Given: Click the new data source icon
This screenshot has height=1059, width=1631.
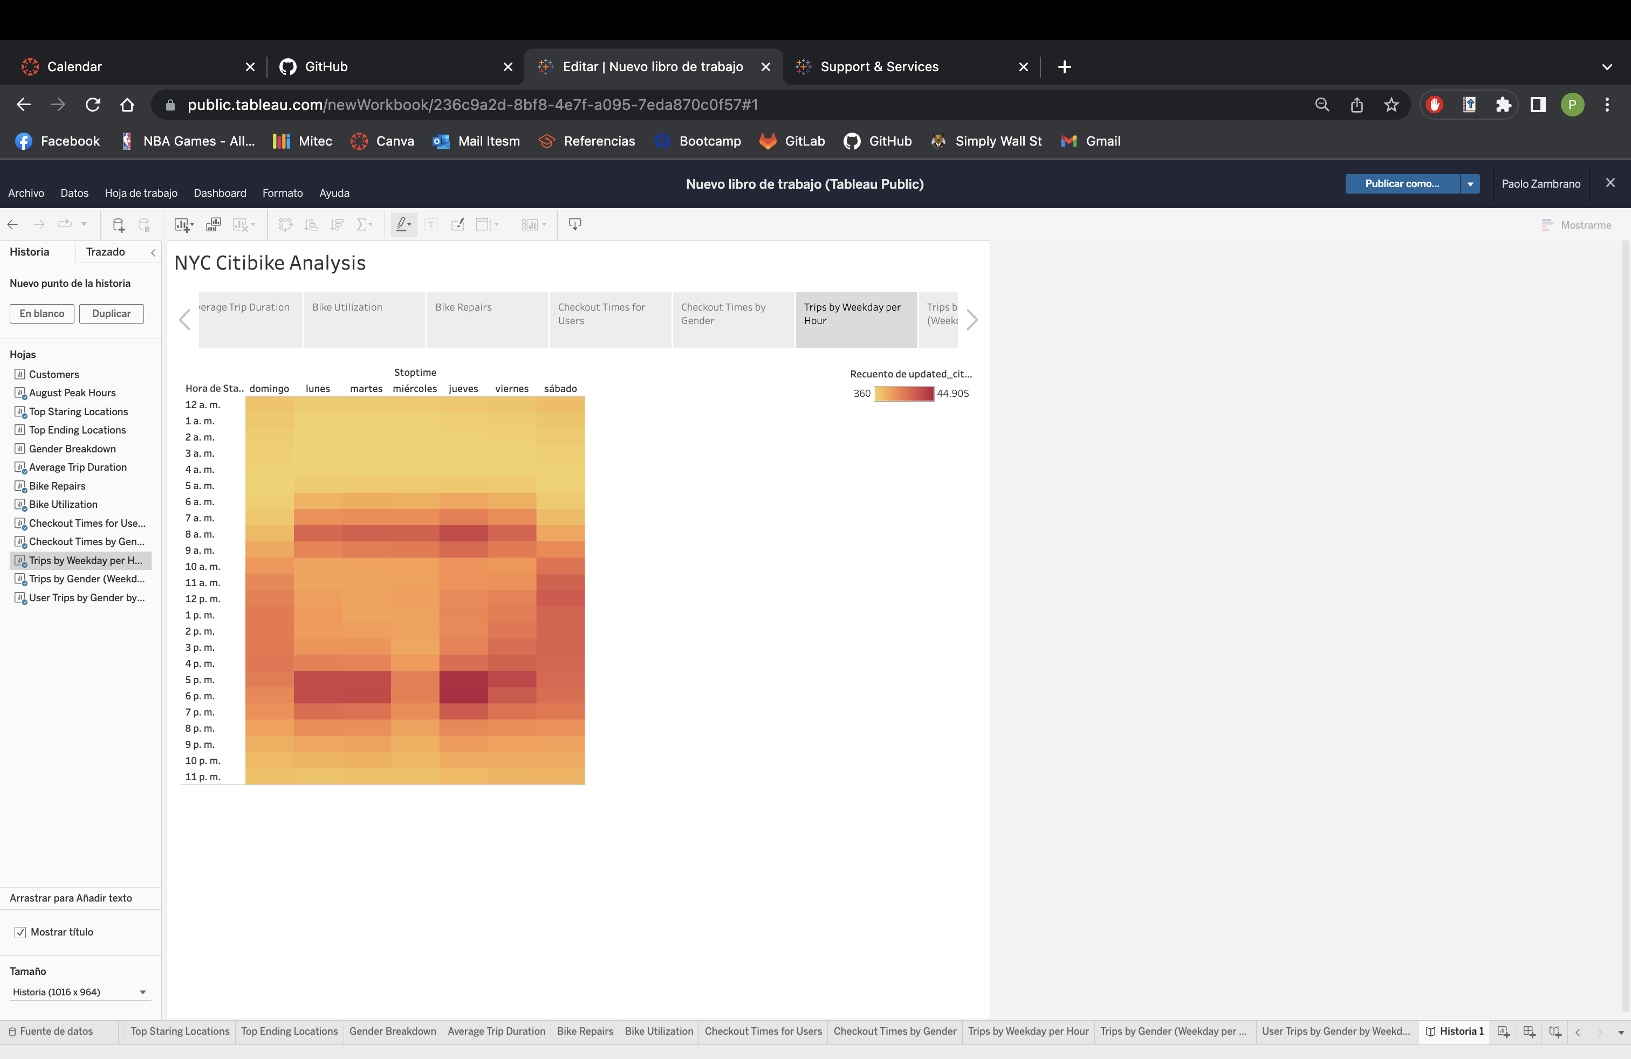Looking at the screenshot, I should pos(118,225).
